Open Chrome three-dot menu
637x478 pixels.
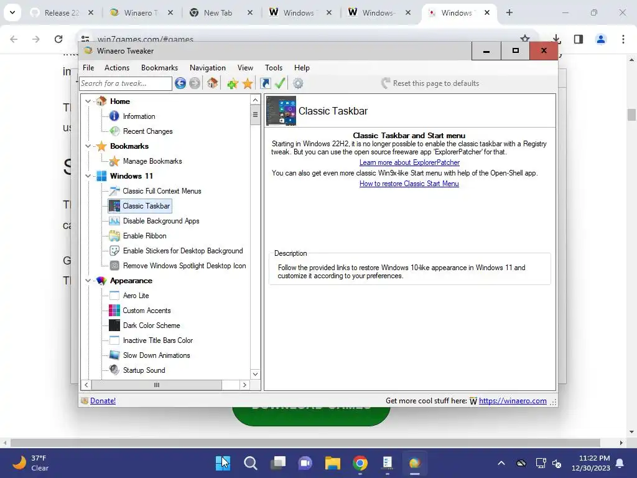click(x=623, y=39)
